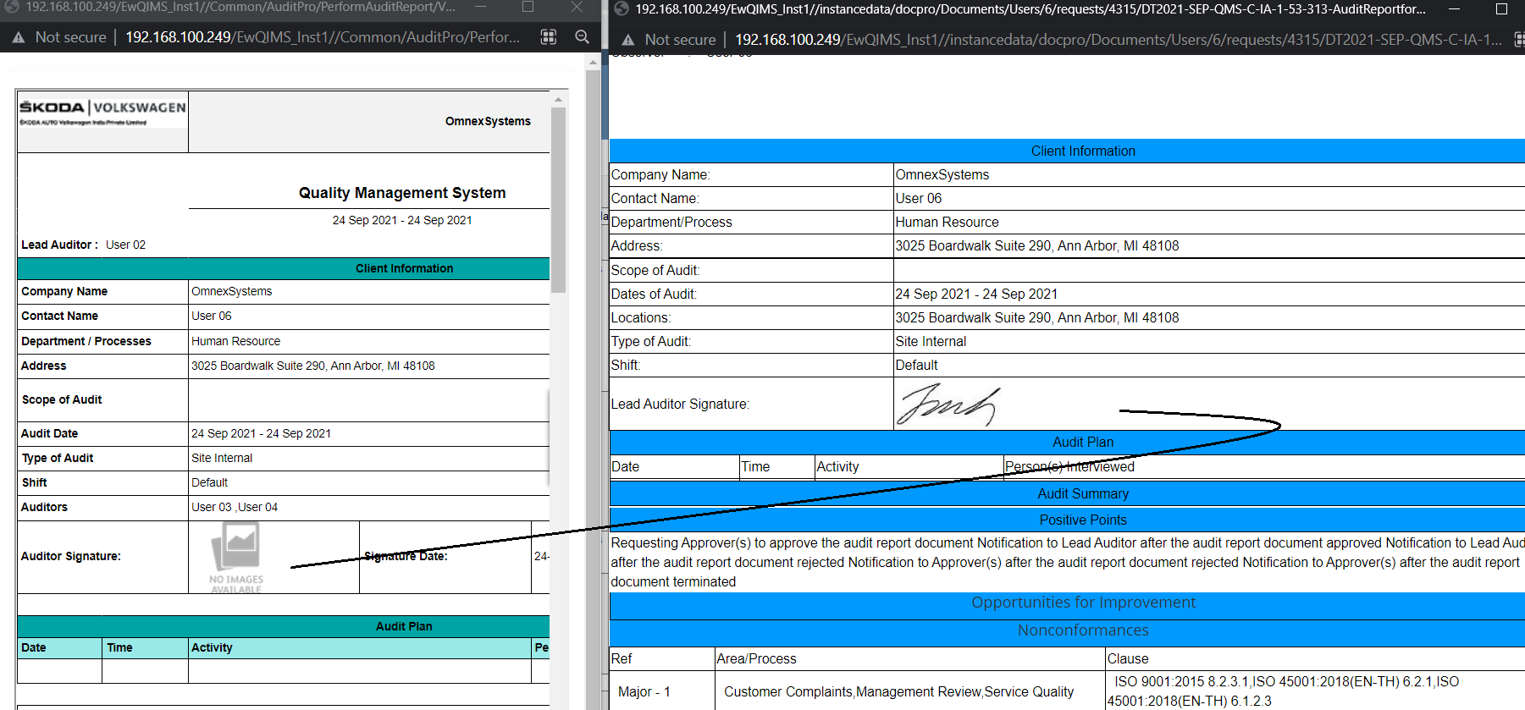Click 'Person(s) Interviewed' column header
Viewport: 1525px width, 710px height.
tap(1069, 466)
